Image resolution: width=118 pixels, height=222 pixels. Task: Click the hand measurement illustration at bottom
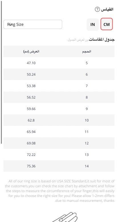click(65, 217)
